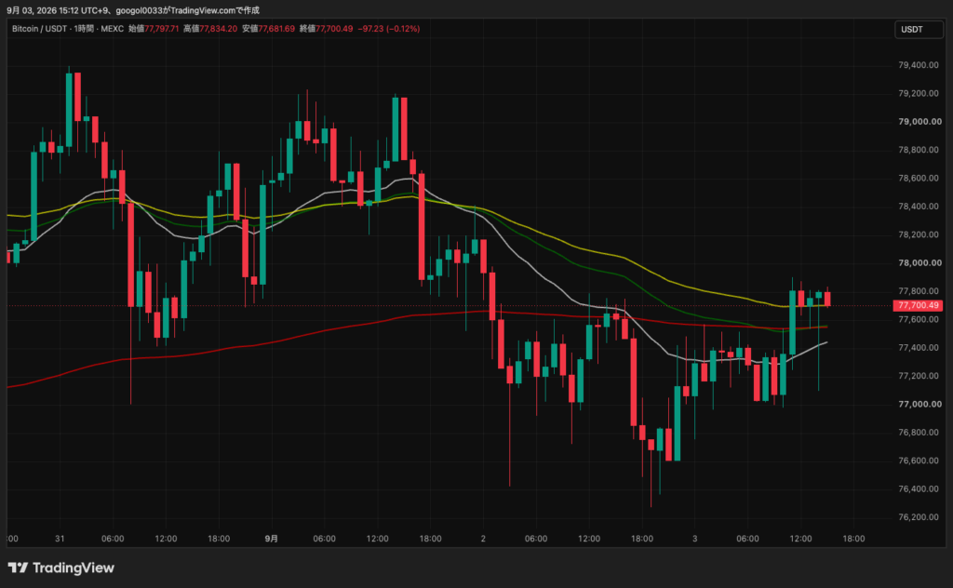Click the 78,000.00 price axis label
This screenshot has height=588, width=953.
[x=919, y=263]
